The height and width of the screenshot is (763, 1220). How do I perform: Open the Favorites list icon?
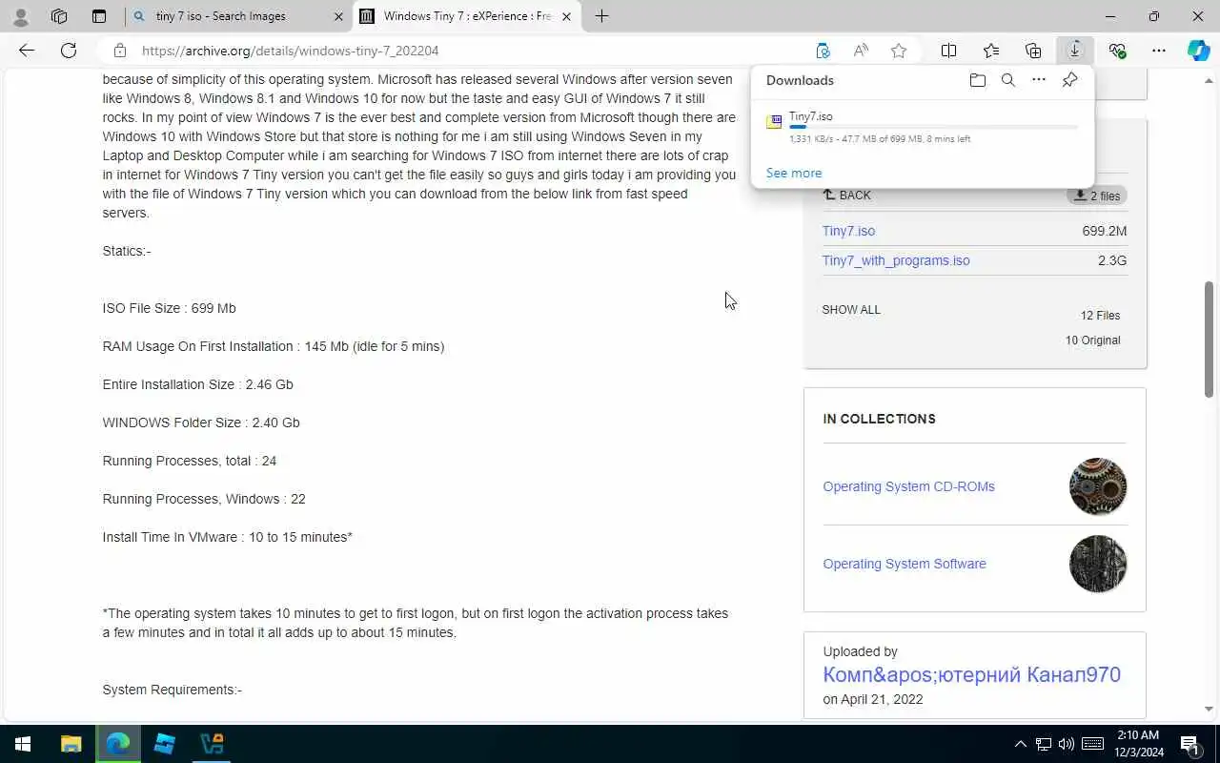pos(991,51)
